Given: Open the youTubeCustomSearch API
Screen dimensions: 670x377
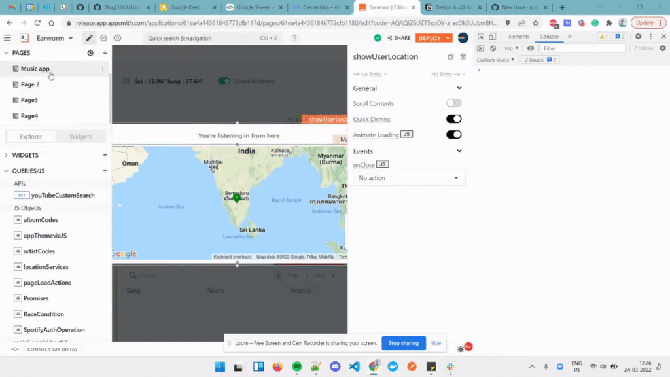Looking at the screenshot, I should [62, 195].
